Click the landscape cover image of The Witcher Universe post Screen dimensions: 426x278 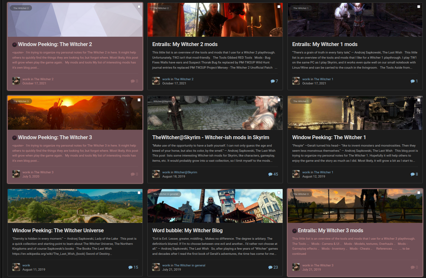pos(75,206)
